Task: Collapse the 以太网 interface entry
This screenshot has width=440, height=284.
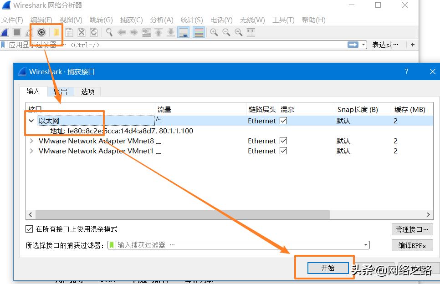Action: 31,121
